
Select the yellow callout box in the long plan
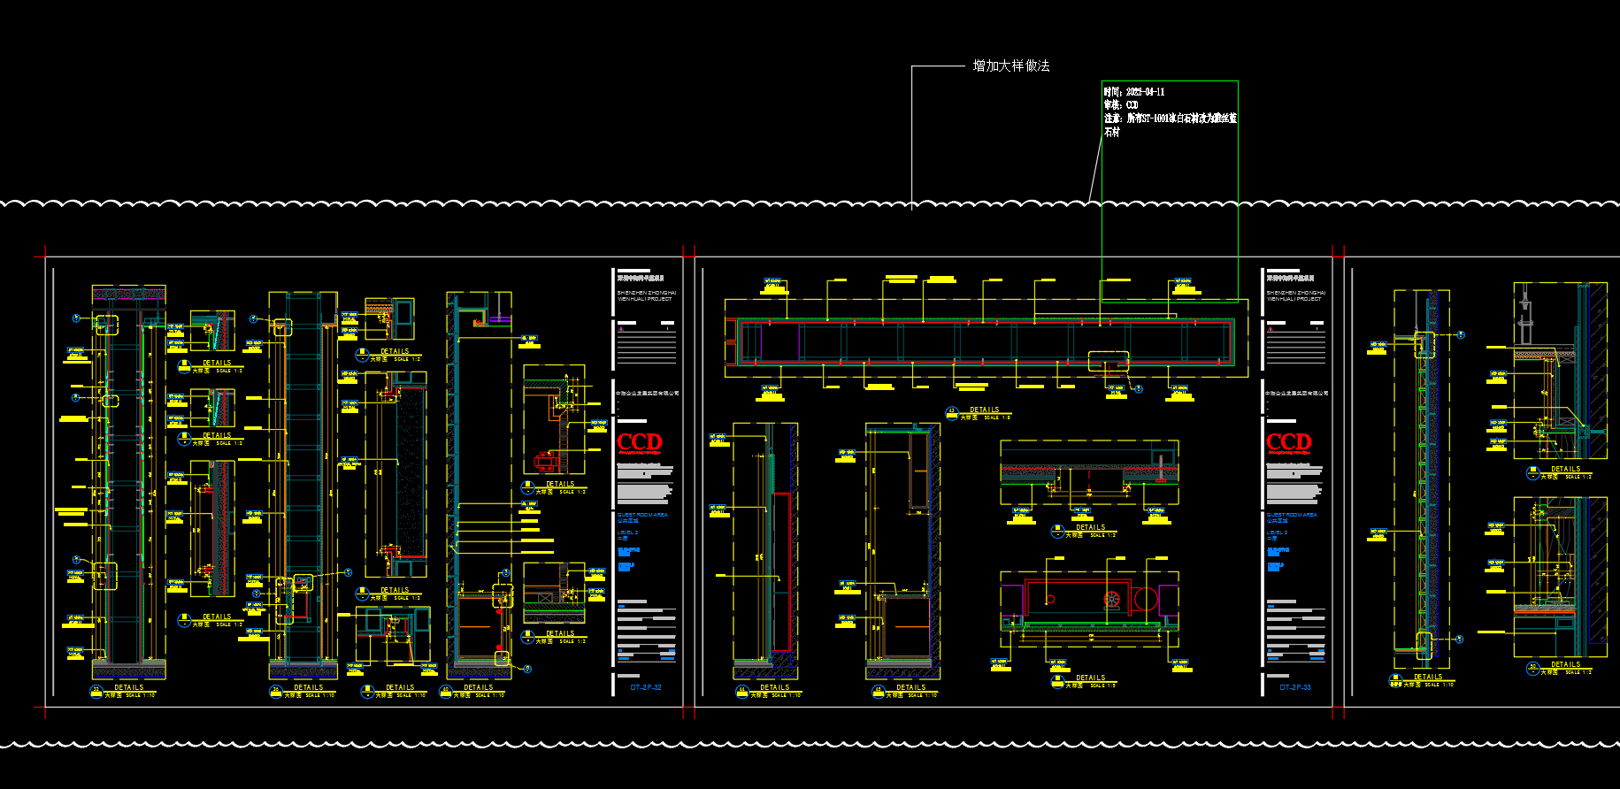tap(1109, 361)
